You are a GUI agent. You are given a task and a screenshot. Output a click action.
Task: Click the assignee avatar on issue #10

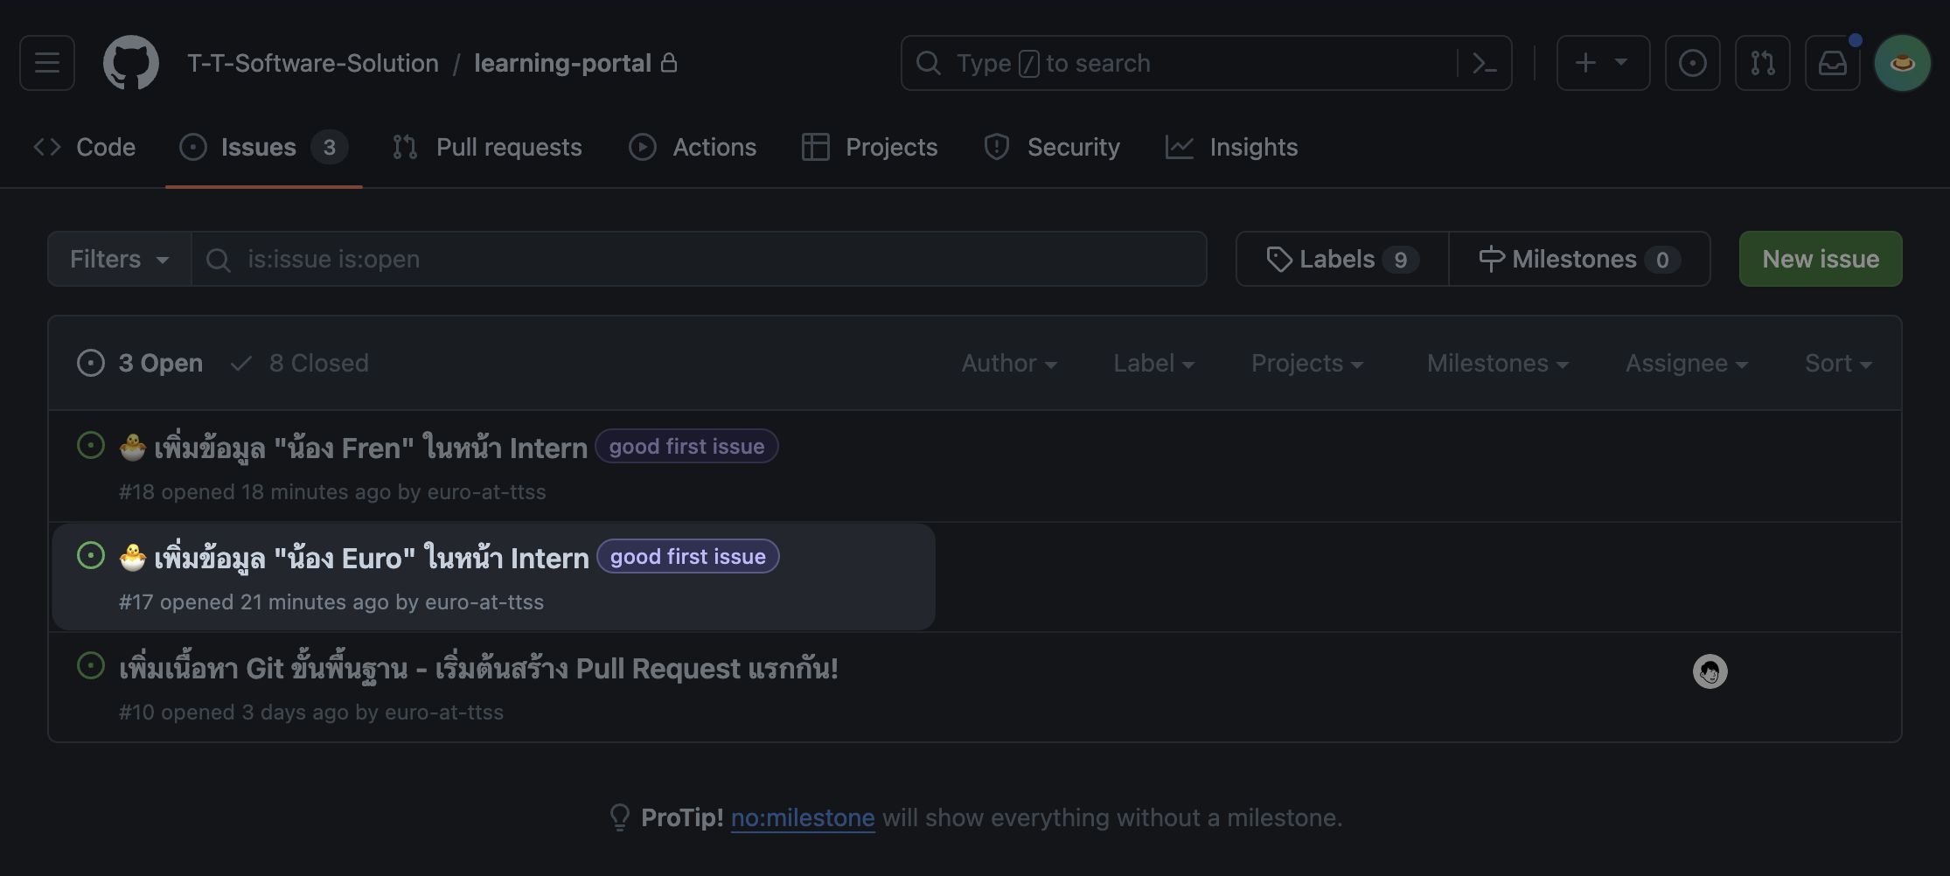click(1710, 671)
